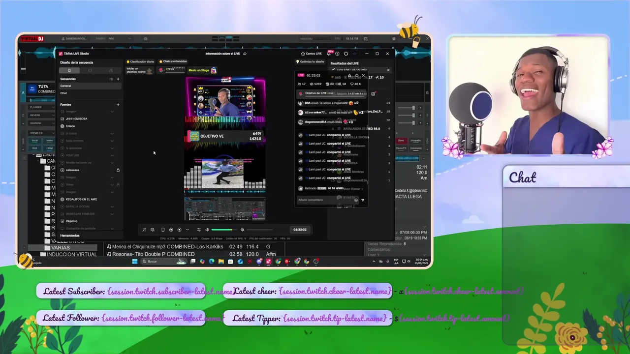Click the Windows taskbar Buscar search box

pyautogui.click(x=164, y=262)
